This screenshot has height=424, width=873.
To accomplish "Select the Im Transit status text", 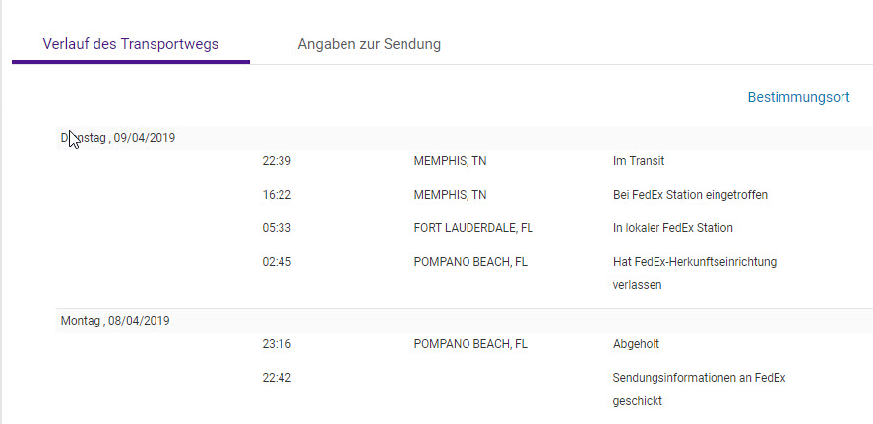I will [x=639, y=161].
